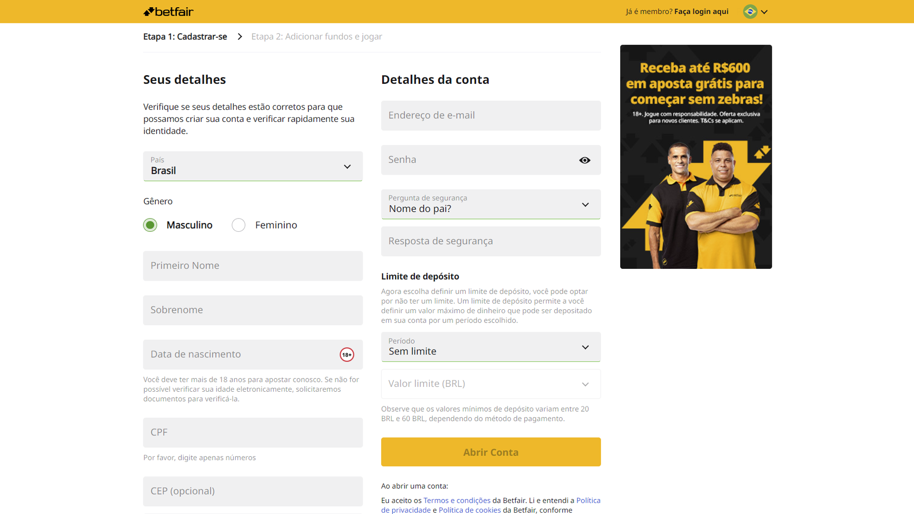Viewport: 914px width, 514px height.
Task: Focus the Senha password field
Action: 491,160
